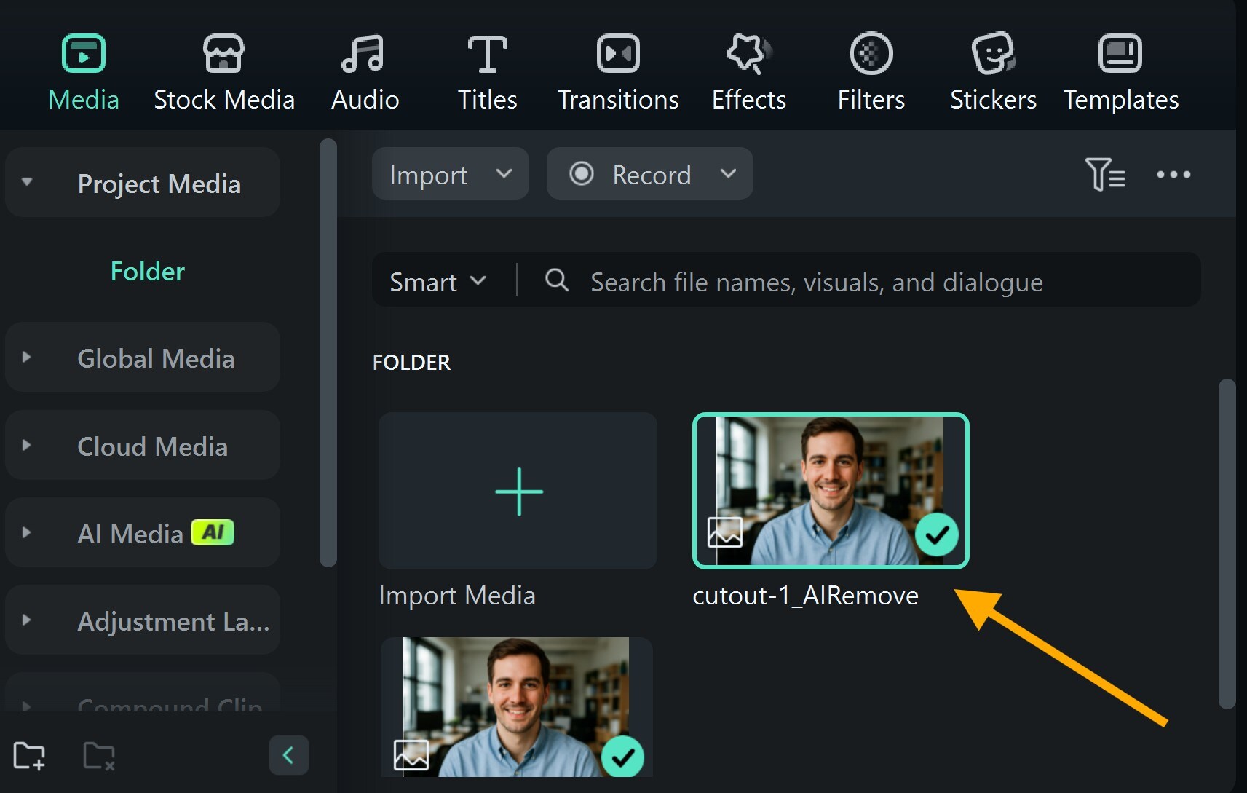This screenshot has height=793, width=1247.
Task: Click the delete folder icon
Action: click(99, 756)
